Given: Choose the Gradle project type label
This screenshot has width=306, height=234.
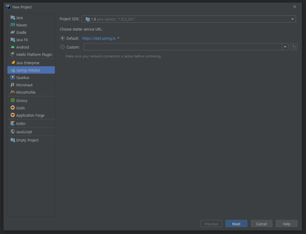Looking at the screenshot, I should (x=21, y=32).
